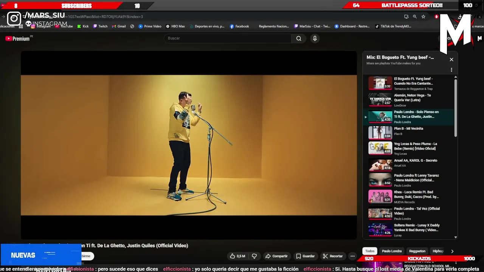Open Yng Lvcas La Bebe Remix thumbnail
This screenshot has width=484, height=272.
pyautogui.click(x=380, y=148)
